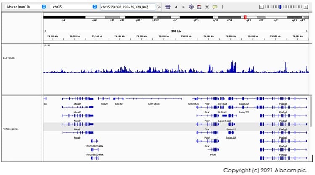Zoom out using the minus icon
Viewport: 315px width, 175px height.
tap(262, 7)
